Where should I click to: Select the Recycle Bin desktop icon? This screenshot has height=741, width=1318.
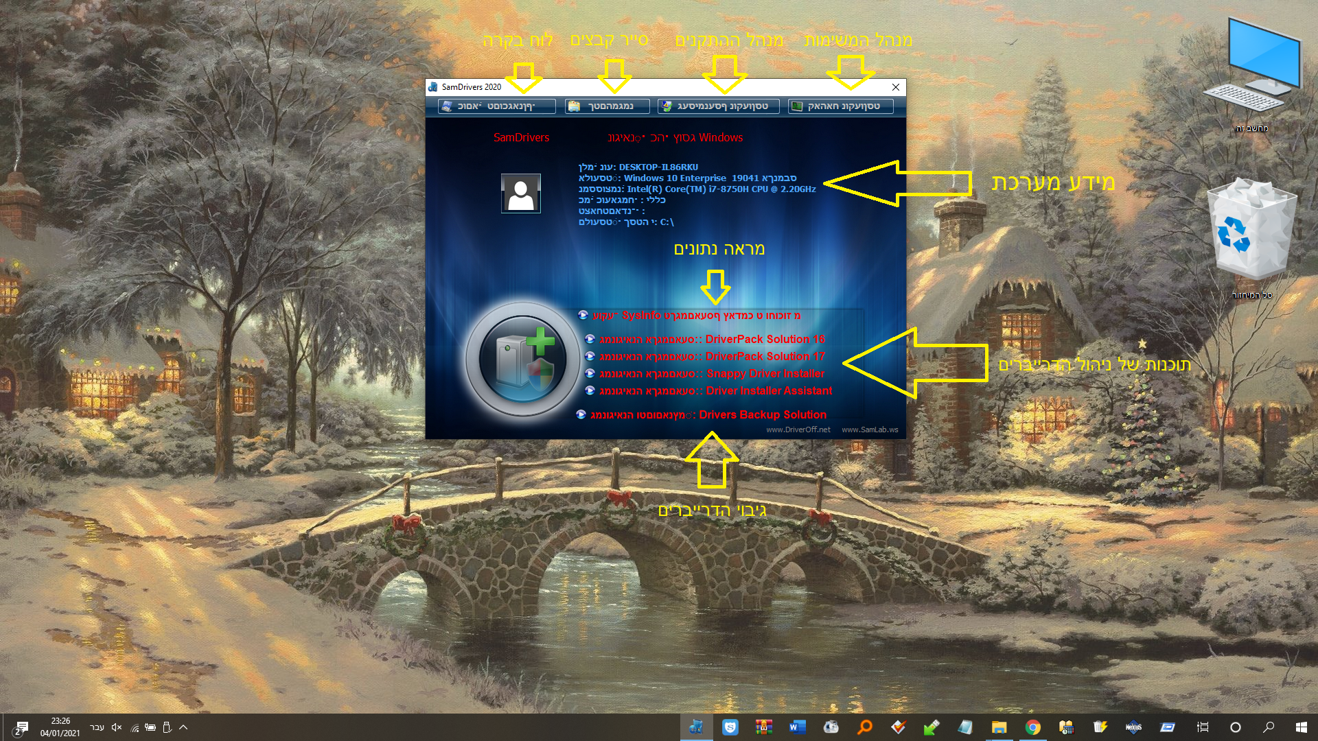click(1252, 238)
